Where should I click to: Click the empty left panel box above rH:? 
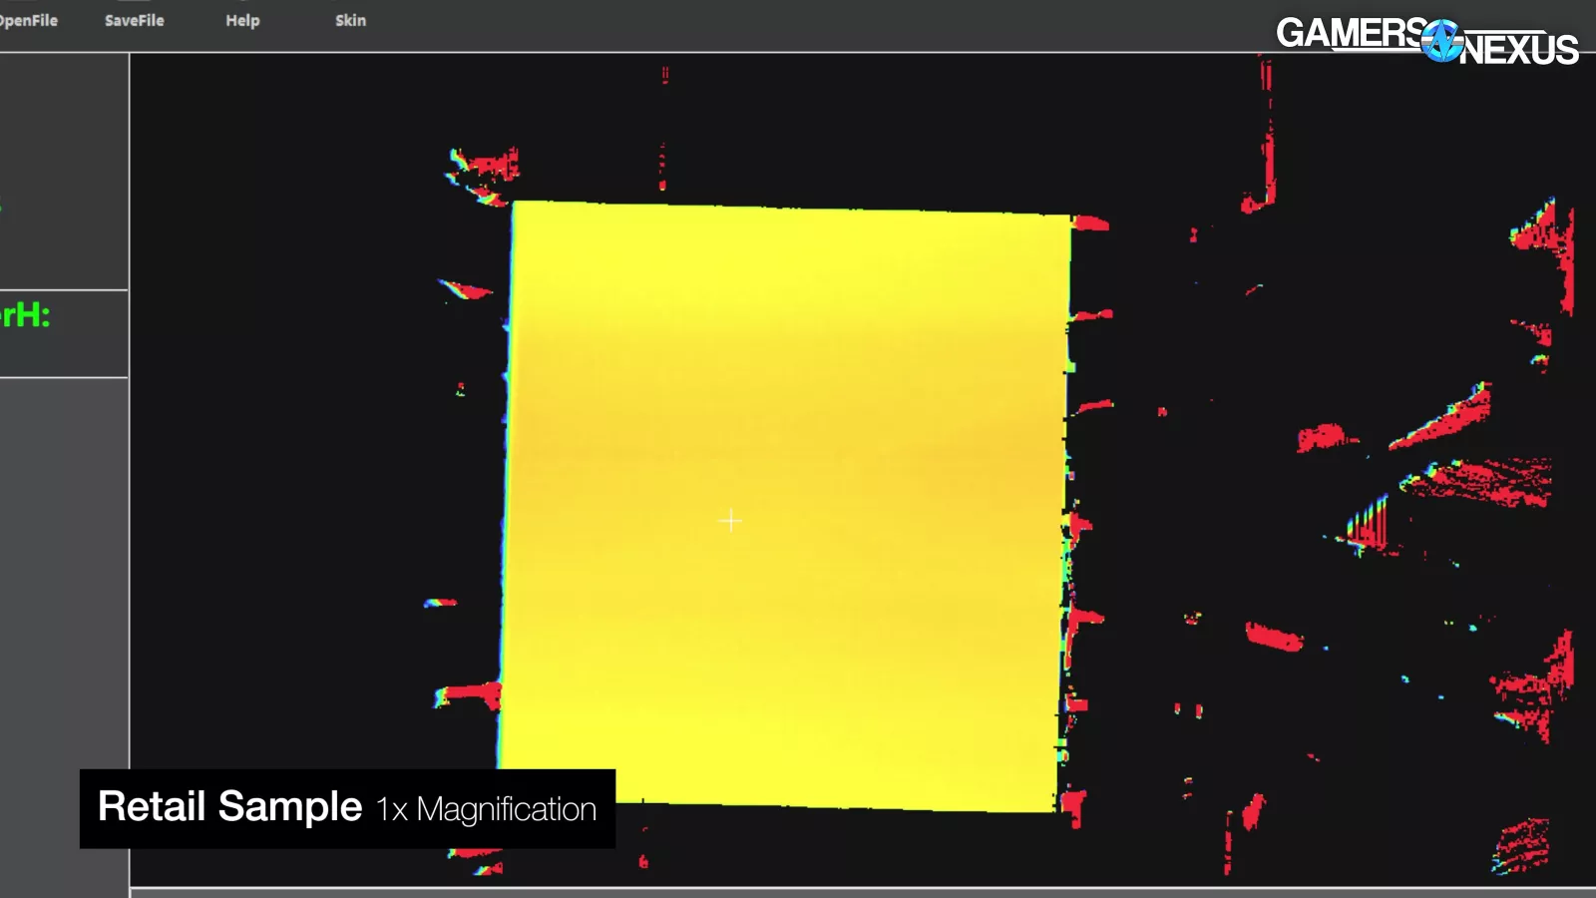[64, 170]
